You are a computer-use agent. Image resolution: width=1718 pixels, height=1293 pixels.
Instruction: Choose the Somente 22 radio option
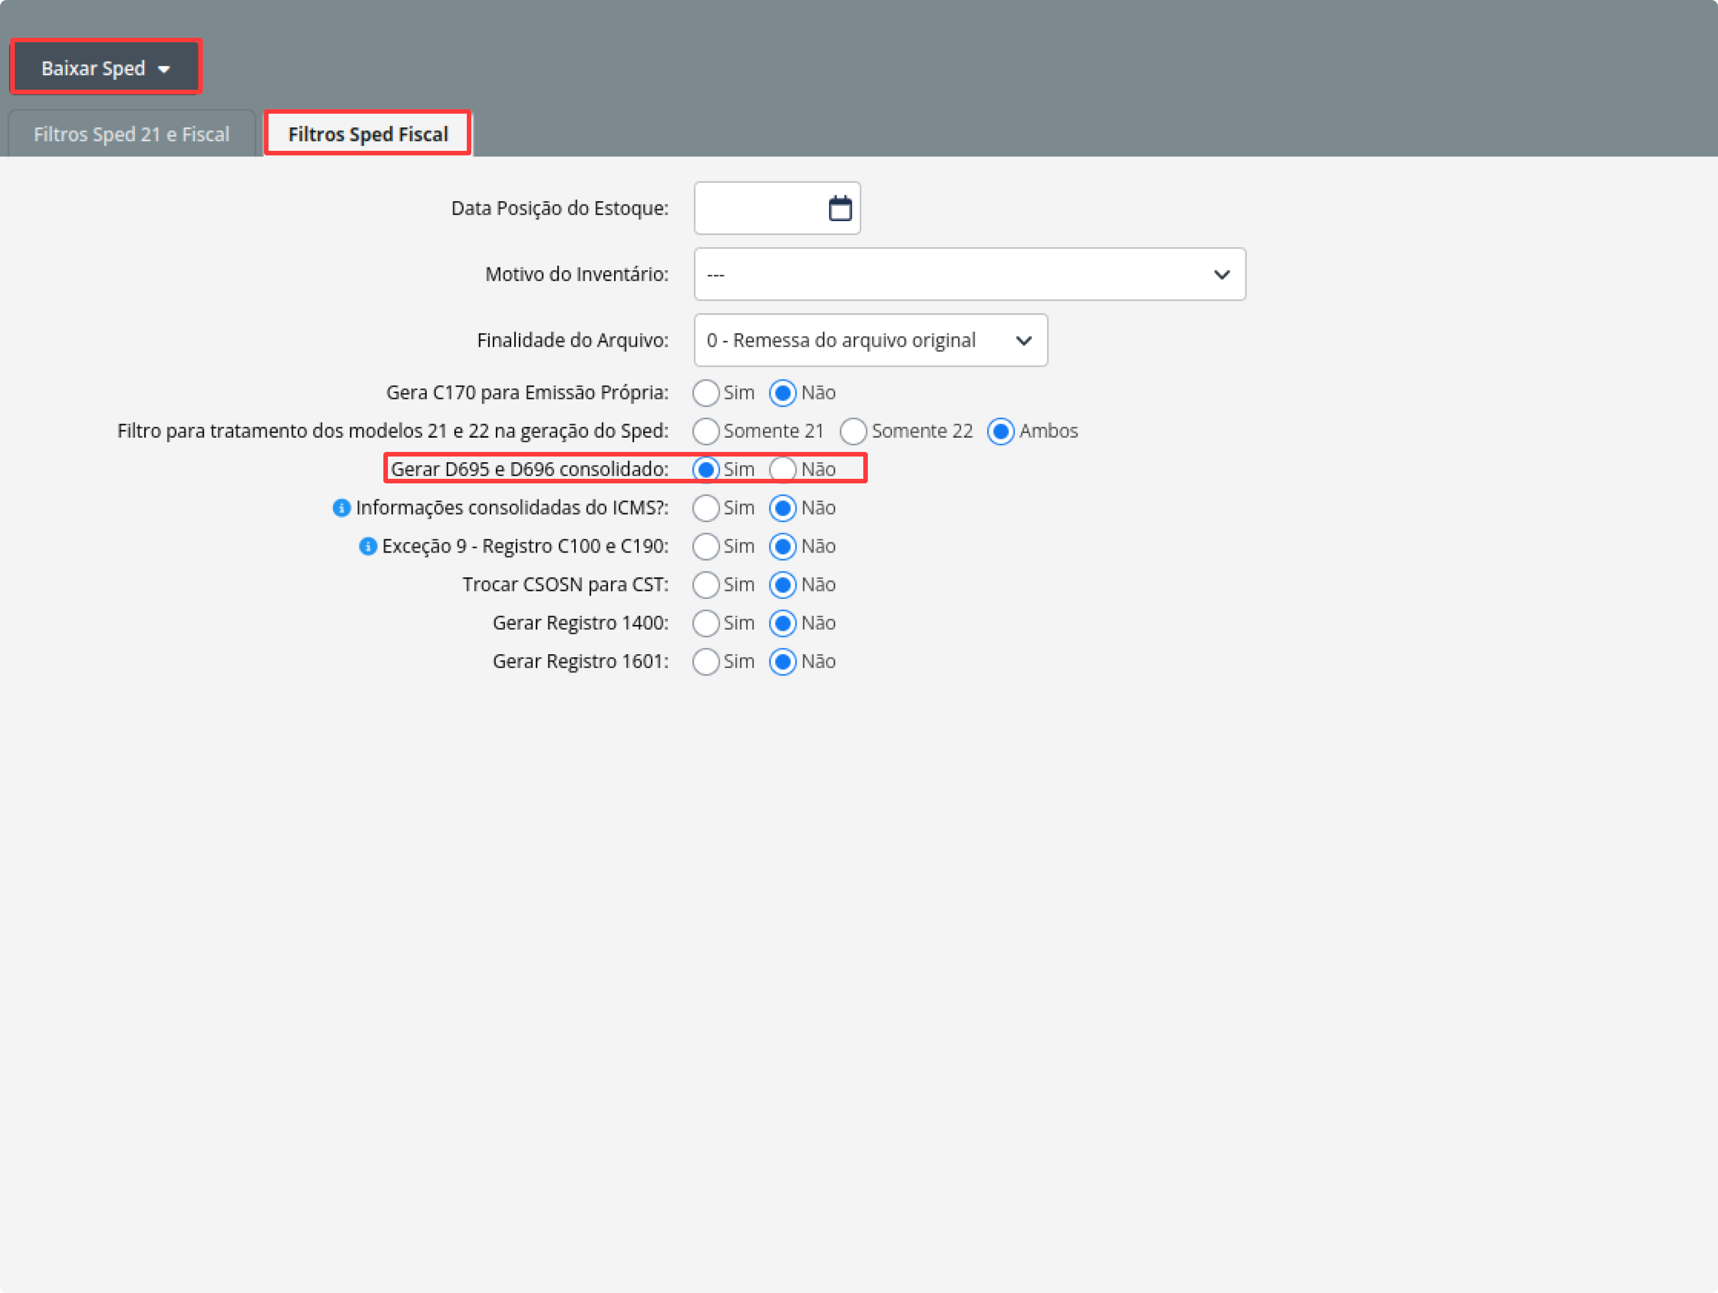[854, 431]
